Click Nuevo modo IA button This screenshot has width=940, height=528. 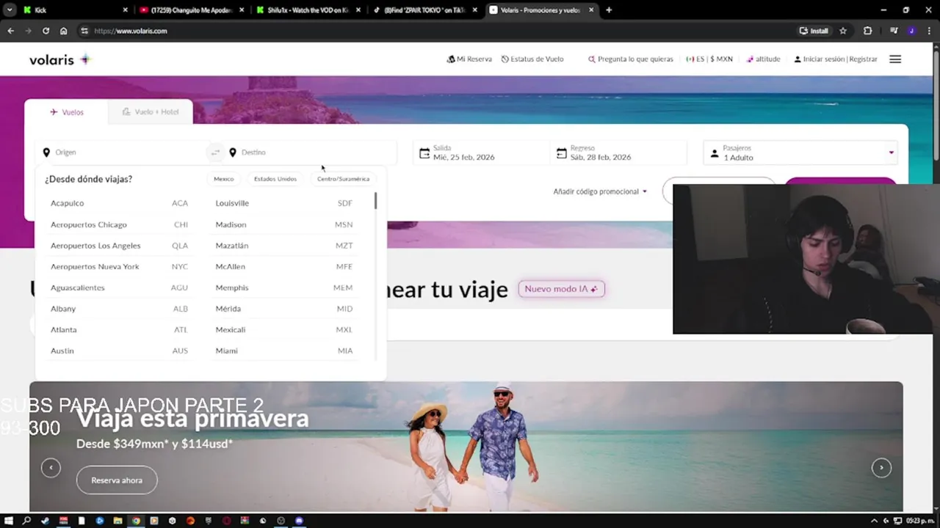[x=562, y=289]
